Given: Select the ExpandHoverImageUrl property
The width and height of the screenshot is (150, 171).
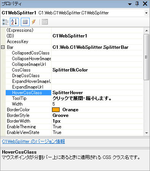Looking at the screenshot, I should tap(32, 81).
